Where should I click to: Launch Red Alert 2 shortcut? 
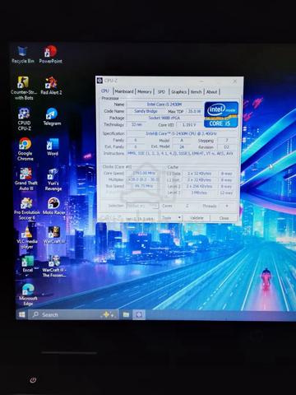pos(51,86)
